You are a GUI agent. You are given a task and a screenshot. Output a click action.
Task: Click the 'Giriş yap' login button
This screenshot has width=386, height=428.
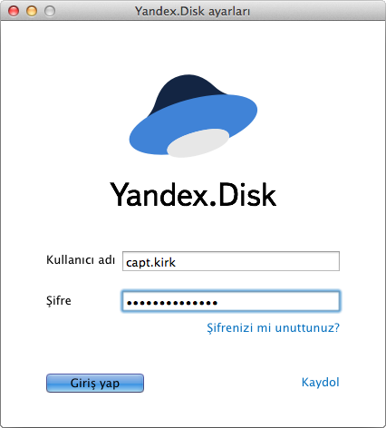pos(95,384)
